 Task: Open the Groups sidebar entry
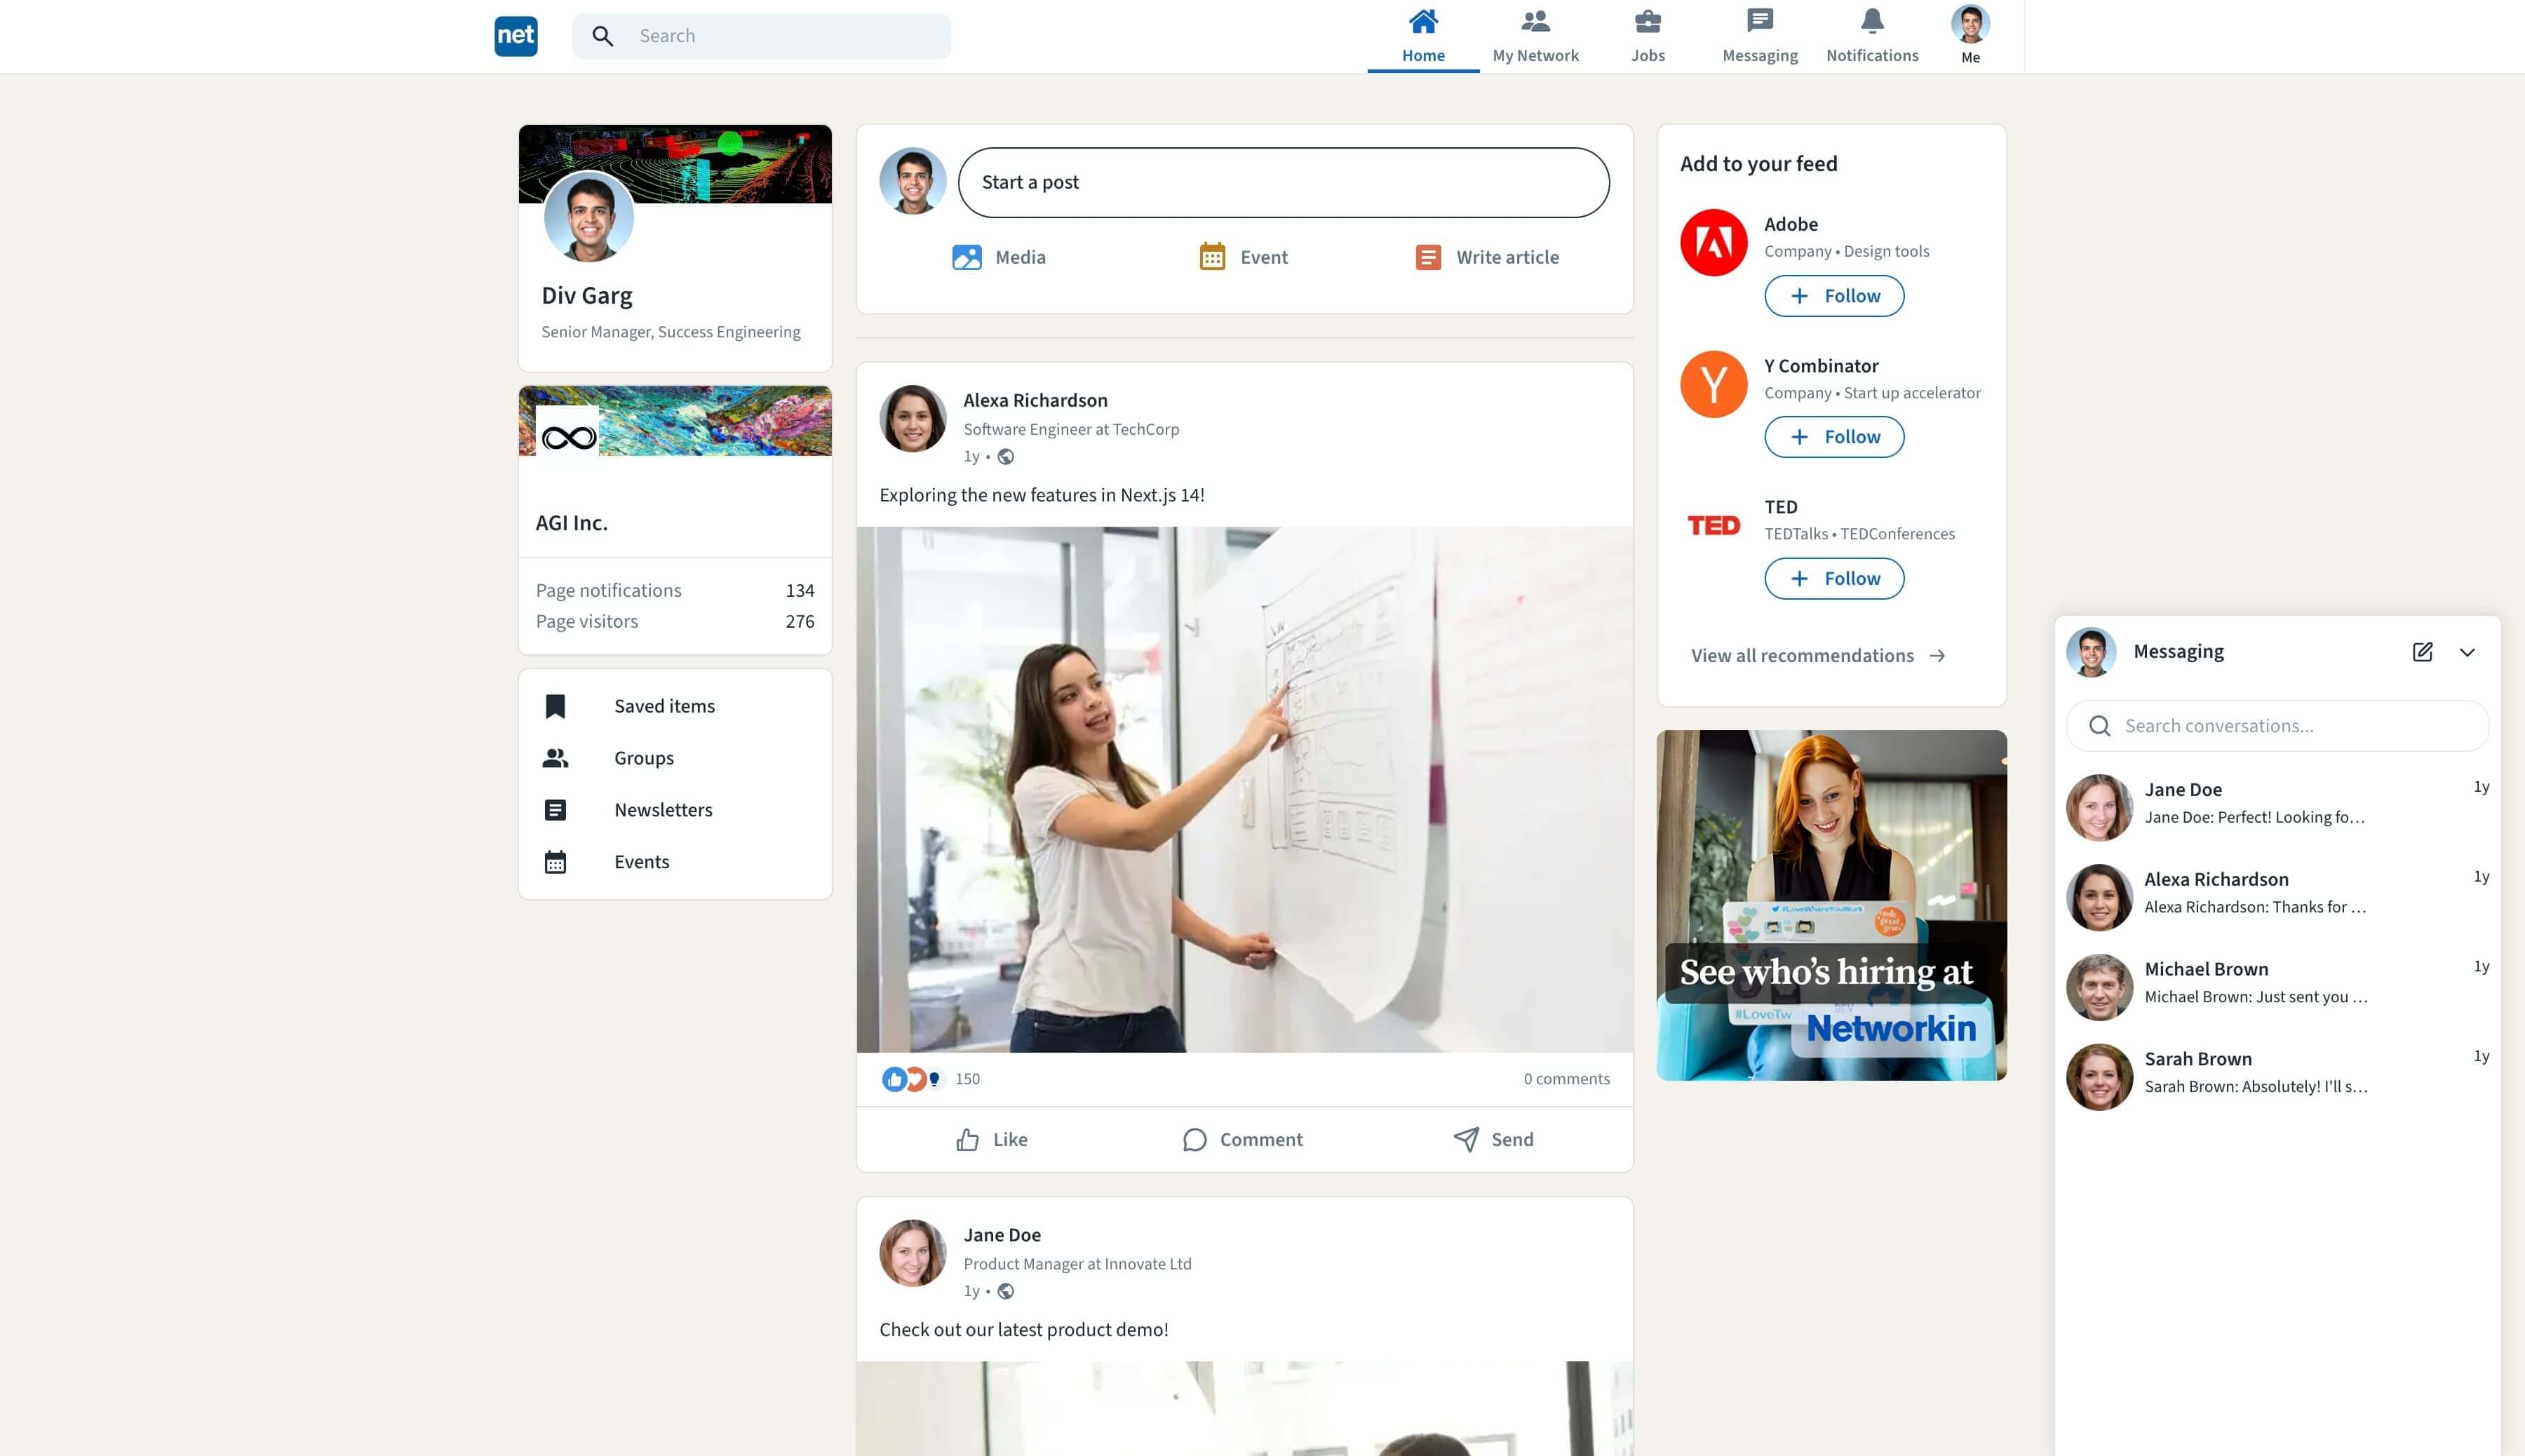coord(643,757)
